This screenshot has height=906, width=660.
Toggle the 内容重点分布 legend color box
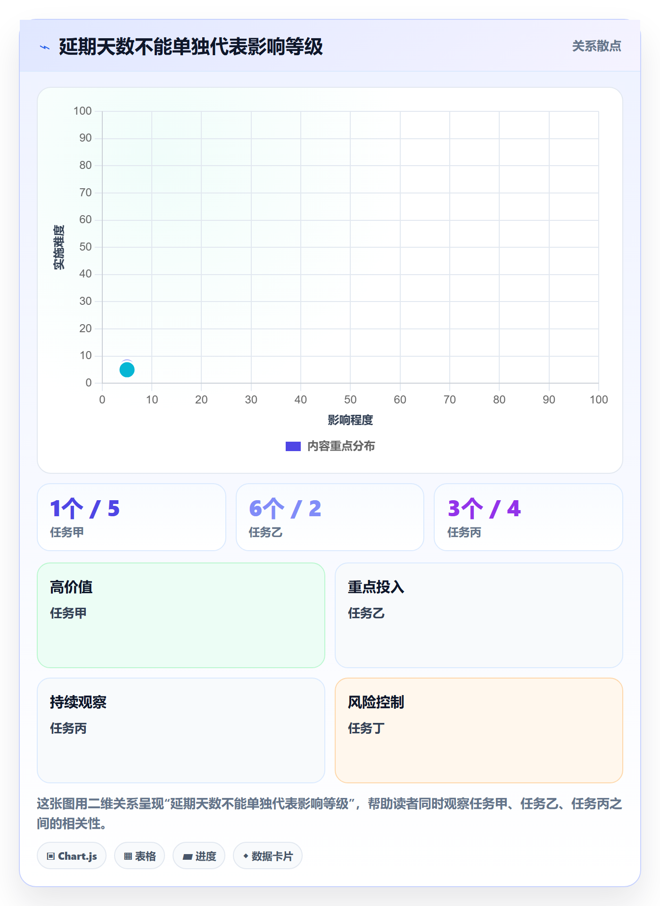(293, 446)
